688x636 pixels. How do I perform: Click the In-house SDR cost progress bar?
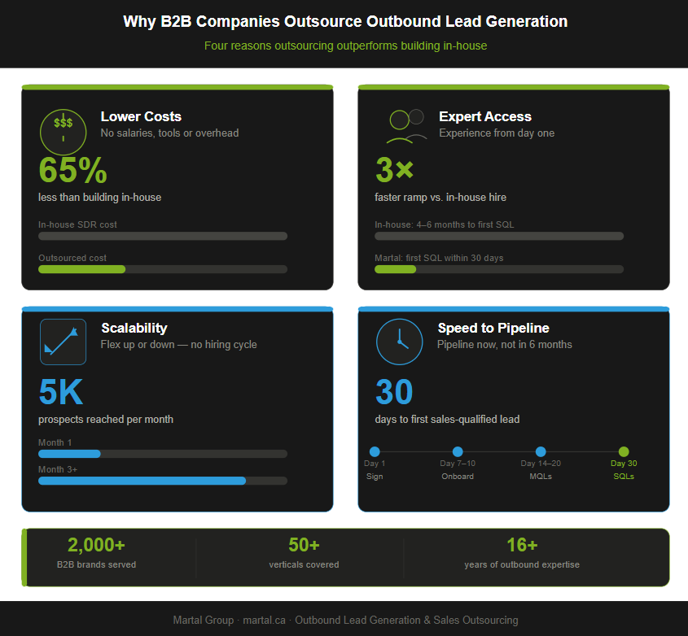coord(162,236)
